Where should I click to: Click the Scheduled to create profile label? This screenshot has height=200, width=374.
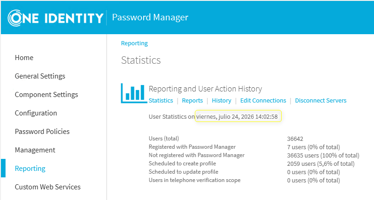[182, 164]
